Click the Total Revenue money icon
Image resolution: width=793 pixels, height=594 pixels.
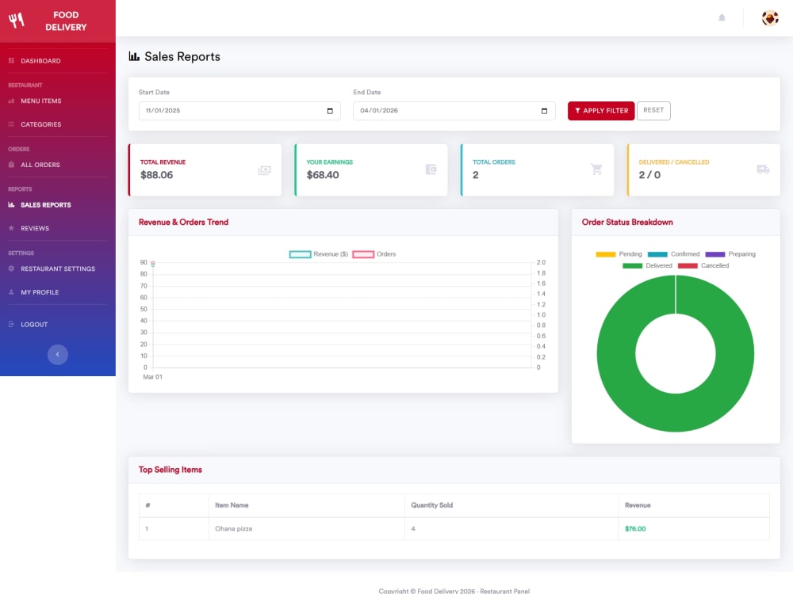click(x=265, y=170)
